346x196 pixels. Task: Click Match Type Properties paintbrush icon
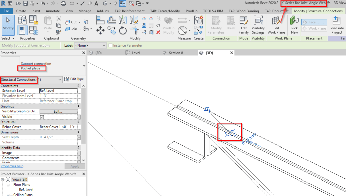coord(59,32)
